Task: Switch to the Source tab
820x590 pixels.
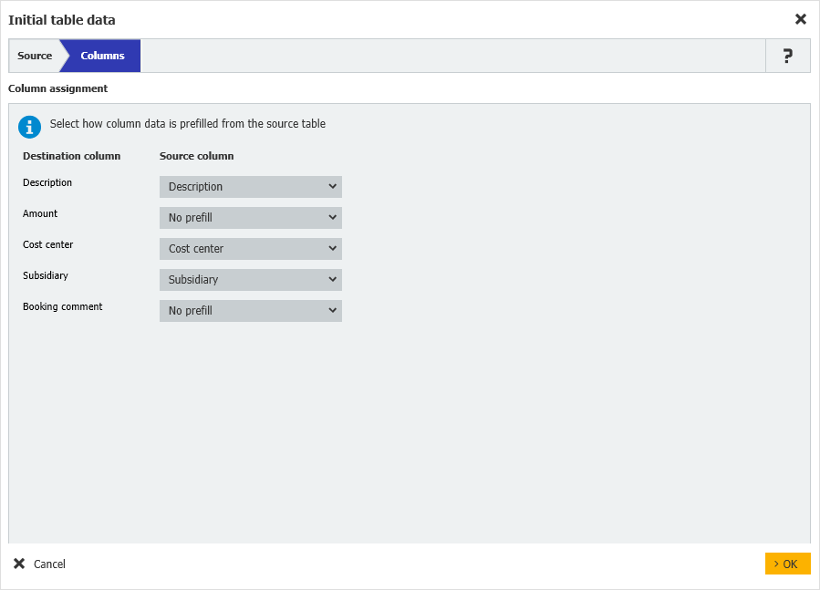Action: pos(35,56)
